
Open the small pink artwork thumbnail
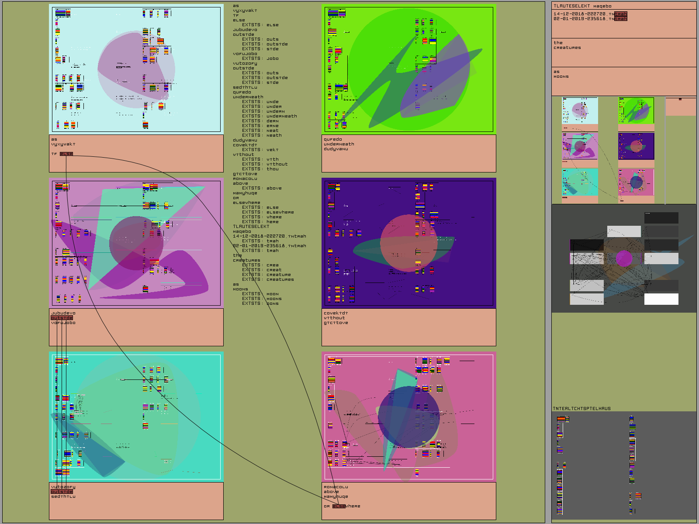pos(636,182)
